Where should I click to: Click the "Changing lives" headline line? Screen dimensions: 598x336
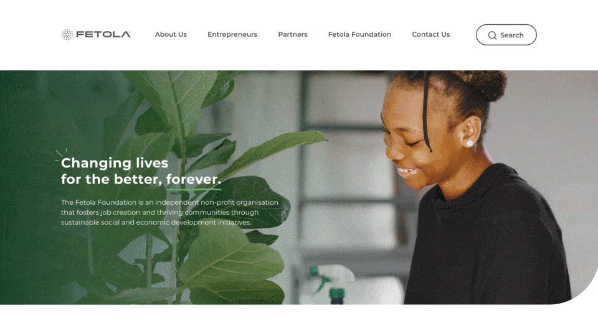115,162
